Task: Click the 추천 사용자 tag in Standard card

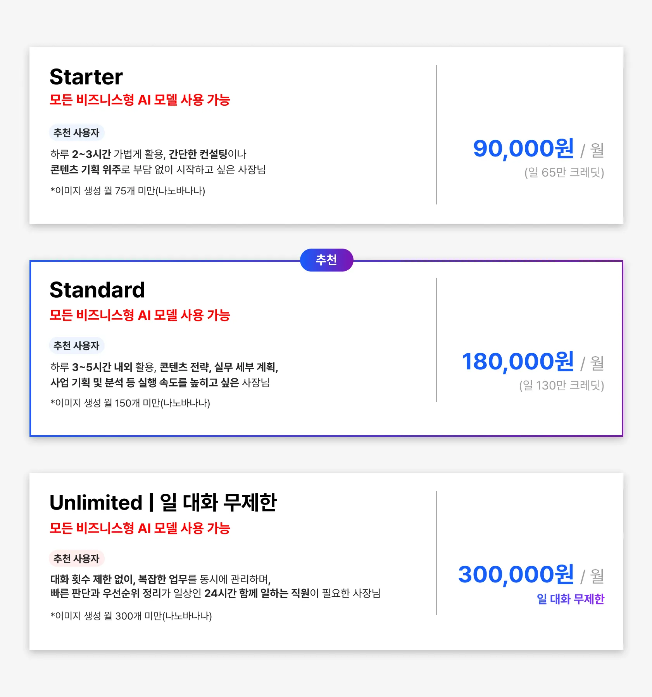Action: (76, 345)
